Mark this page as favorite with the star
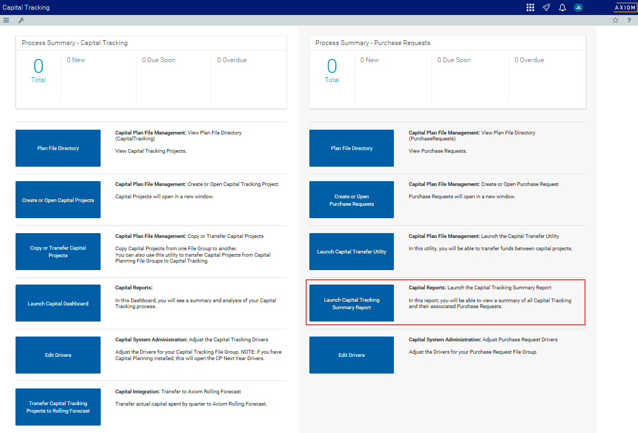The height and width of the screenshot is (433, 638). pos(615,20)
